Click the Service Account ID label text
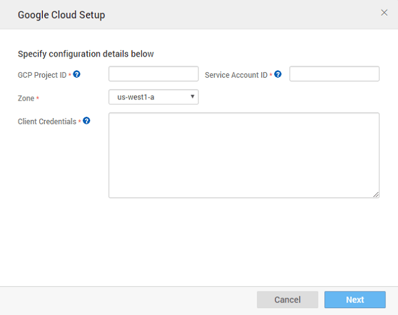The image size is (398, 315). pyautogui.click(x=236, y=75)
